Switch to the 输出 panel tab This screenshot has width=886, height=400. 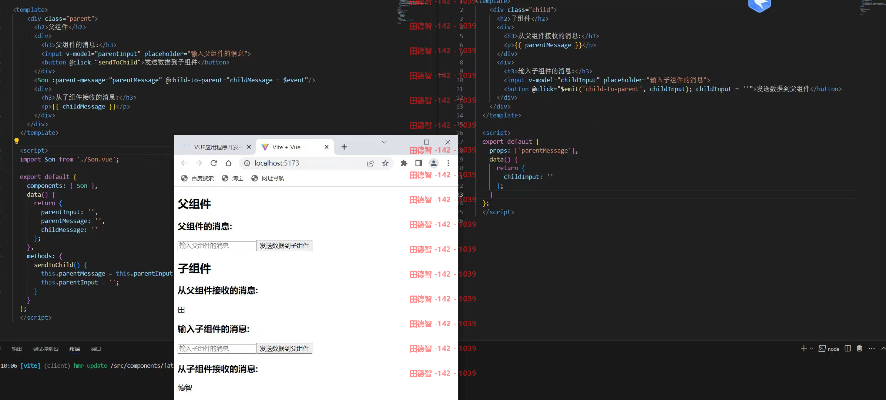[x=17, y=349]
